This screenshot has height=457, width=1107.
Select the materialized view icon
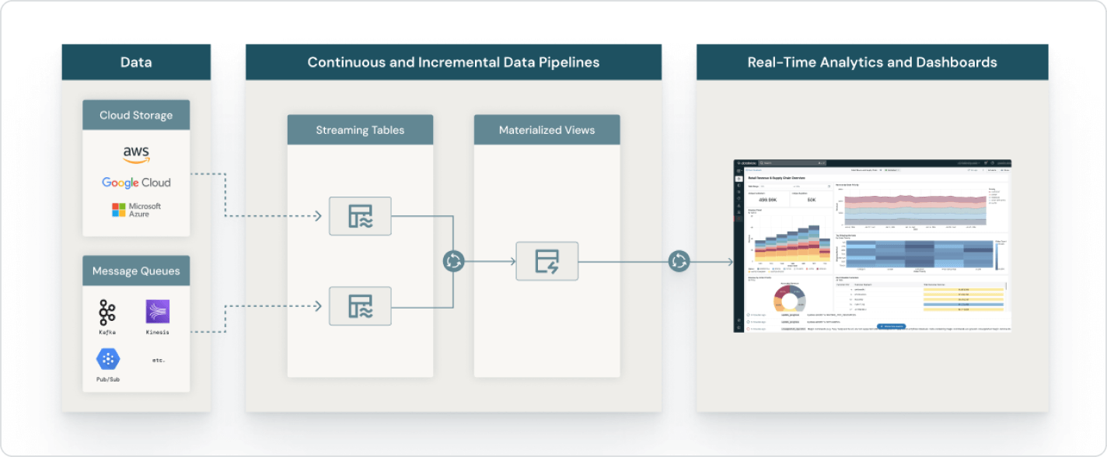pyautogui.click(x=547, y=261)
